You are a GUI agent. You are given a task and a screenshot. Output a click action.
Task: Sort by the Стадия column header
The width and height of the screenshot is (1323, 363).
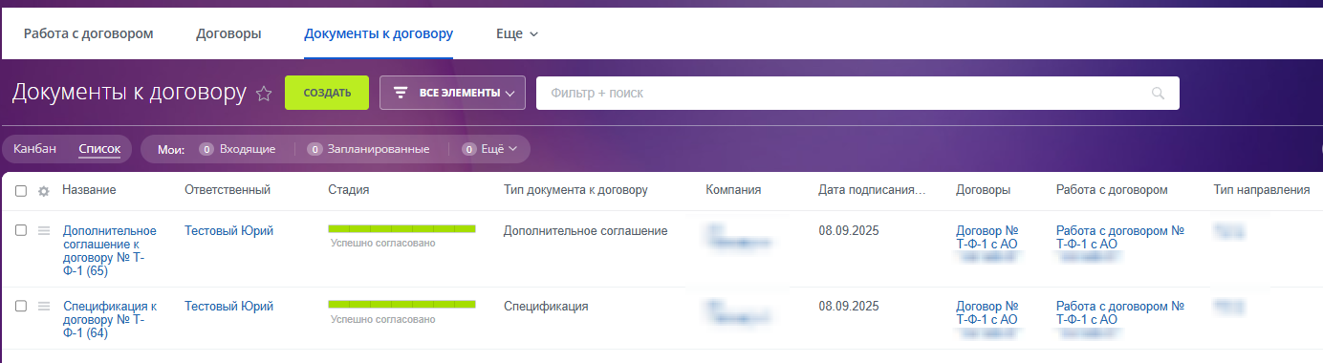pos(348,190)
